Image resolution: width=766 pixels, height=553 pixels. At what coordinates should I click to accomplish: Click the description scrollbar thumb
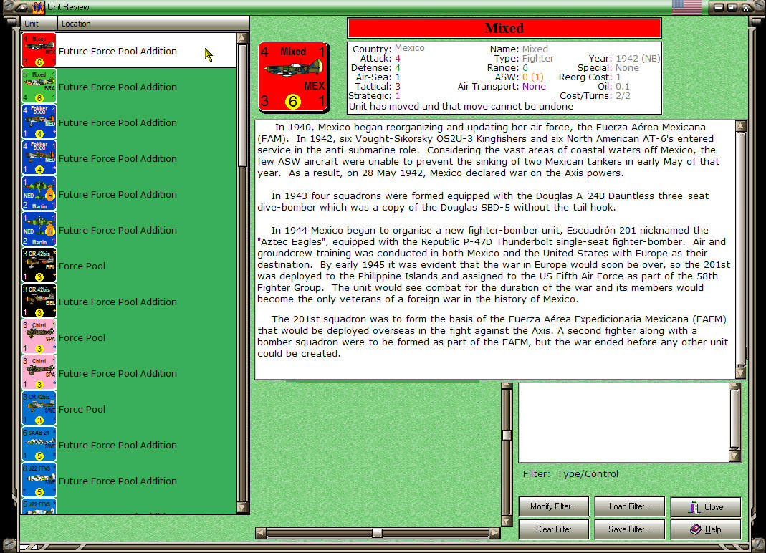pyautogui.click(x=741, y=248)
